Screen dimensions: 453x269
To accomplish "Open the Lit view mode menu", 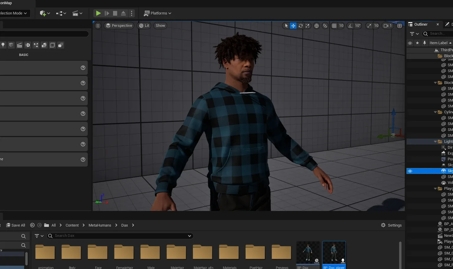I will pyautogui.click(x=144, y=26).
